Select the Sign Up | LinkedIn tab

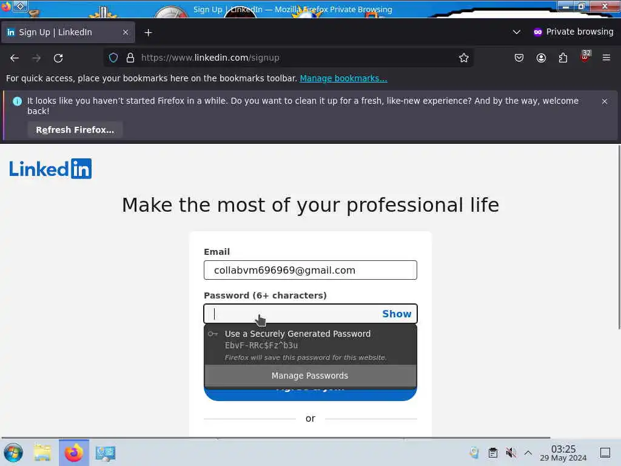click(68, 32)
